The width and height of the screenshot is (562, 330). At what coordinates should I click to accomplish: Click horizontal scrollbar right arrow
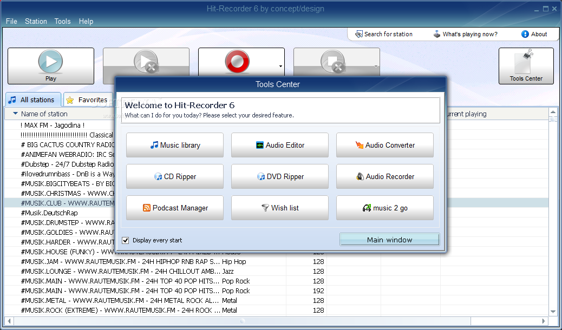coord(544,321)
